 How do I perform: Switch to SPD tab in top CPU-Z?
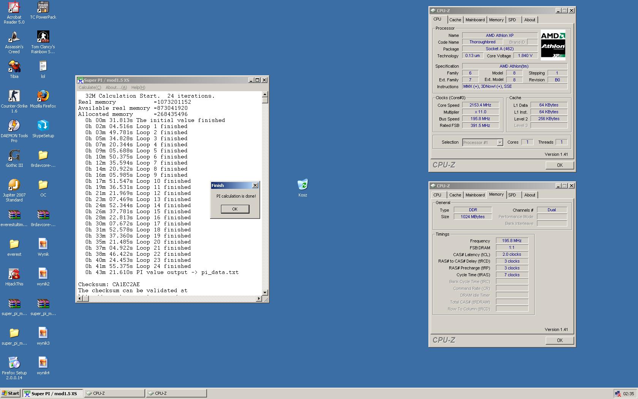pyautogui.click(x=512, y=20)
